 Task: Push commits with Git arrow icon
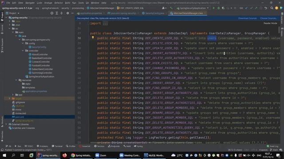tap(256, 8)
